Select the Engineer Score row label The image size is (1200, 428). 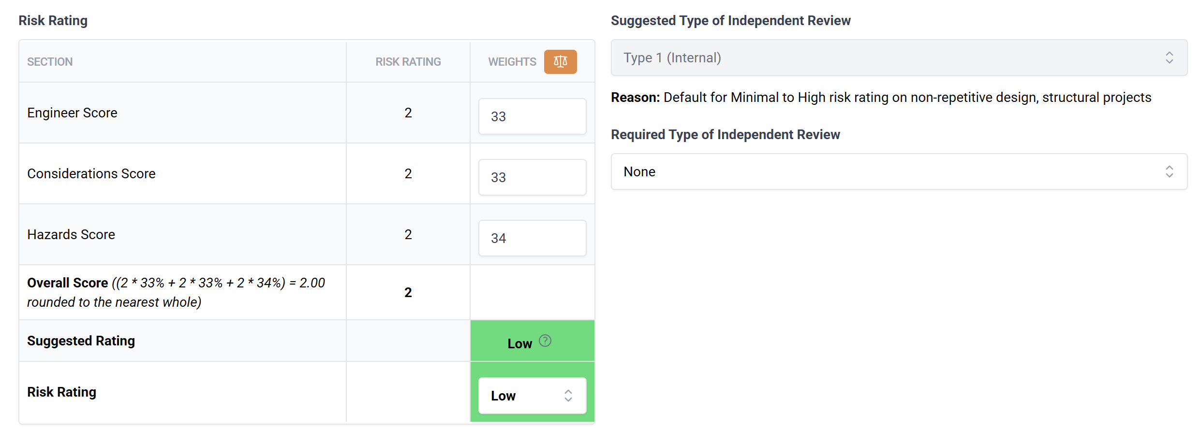72,113
